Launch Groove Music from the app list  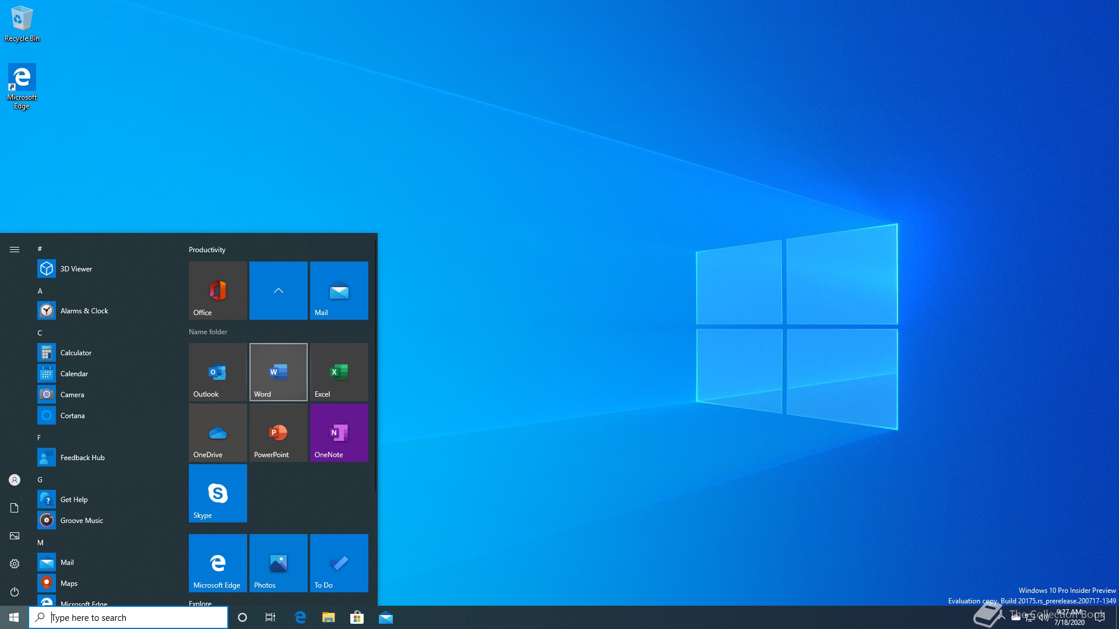pyautogui.click(x=105, y=521)
